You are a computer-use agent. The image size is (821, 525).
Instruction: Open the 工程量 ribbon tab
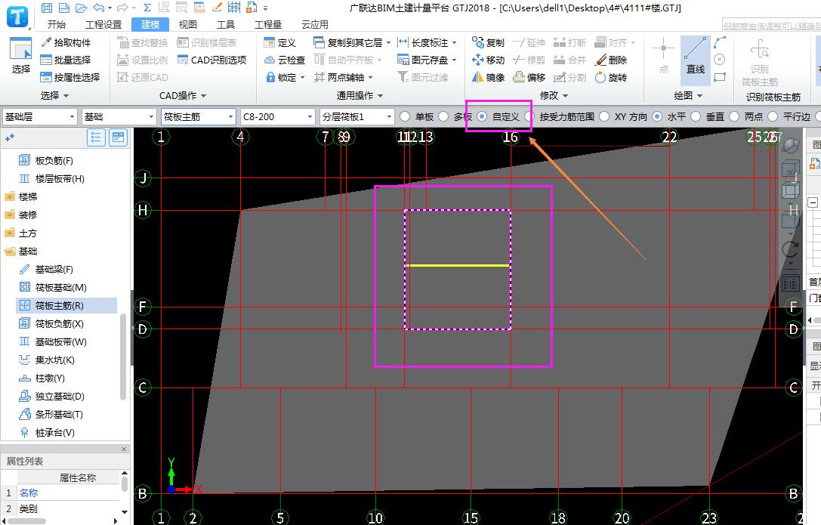268,24
